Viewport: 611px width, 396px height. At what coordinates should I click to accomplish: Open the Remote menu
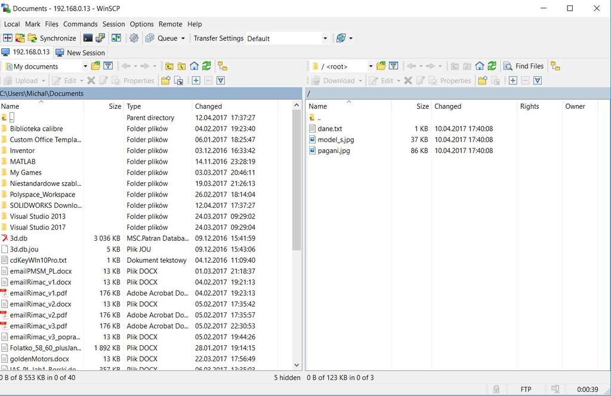tap(170, 24)
